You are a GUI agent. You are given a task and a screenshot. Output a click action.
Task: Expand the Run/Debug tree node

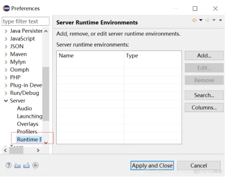6,93
